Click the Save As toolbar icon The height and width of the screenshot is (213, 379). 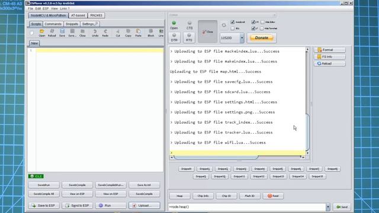72,33
